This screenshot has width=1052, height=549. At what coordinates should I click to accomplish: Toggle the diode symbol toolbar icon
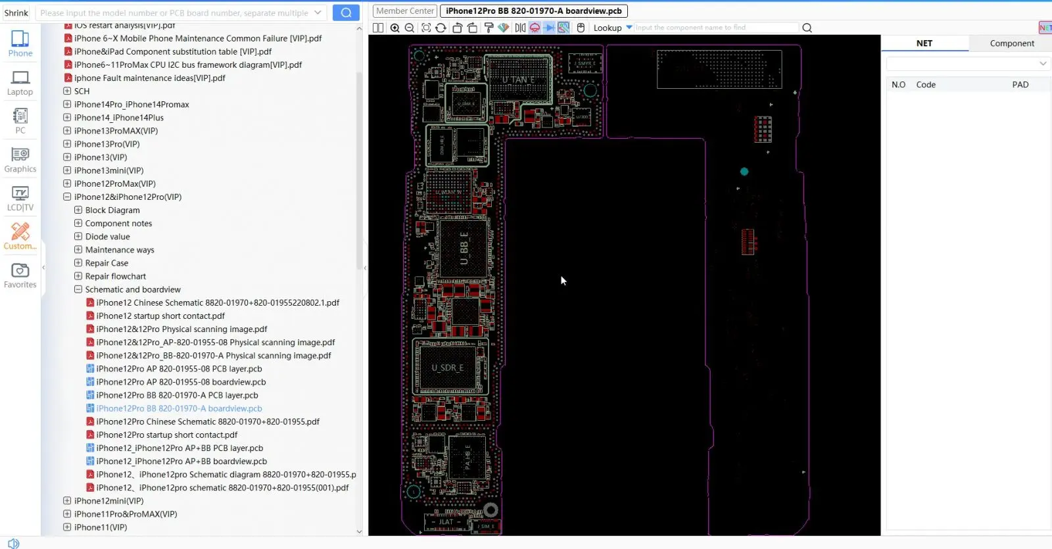[549, 28]
